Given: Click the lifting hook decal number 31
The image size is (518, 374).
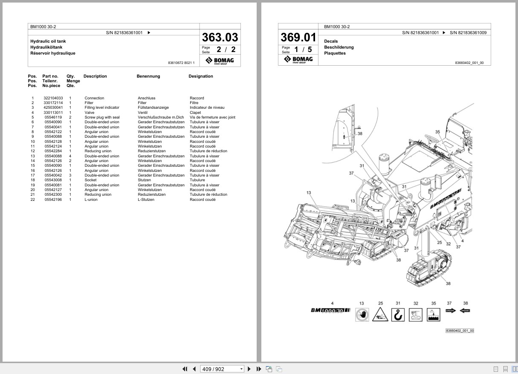Looking at the screenshot, I should pyautogui.click(x=397, y=315).
